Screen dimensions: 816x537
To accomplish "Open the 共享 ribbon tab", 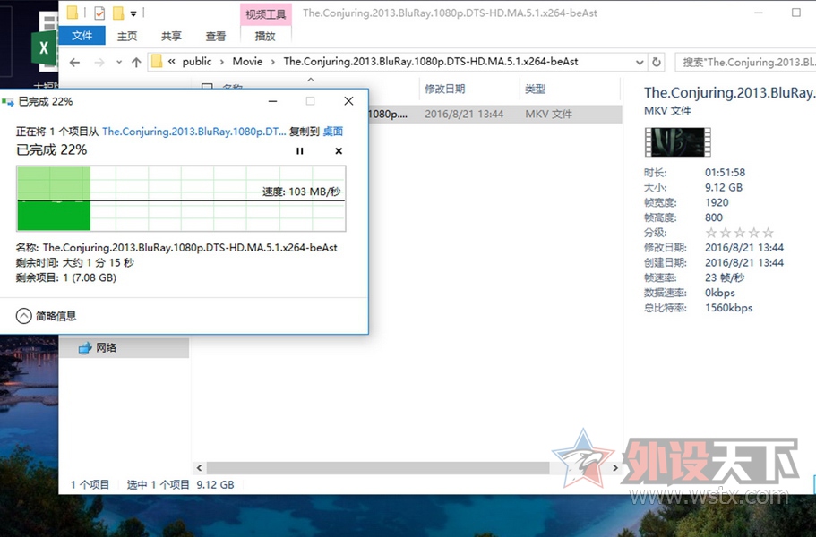I will click(x=171, y=36).
